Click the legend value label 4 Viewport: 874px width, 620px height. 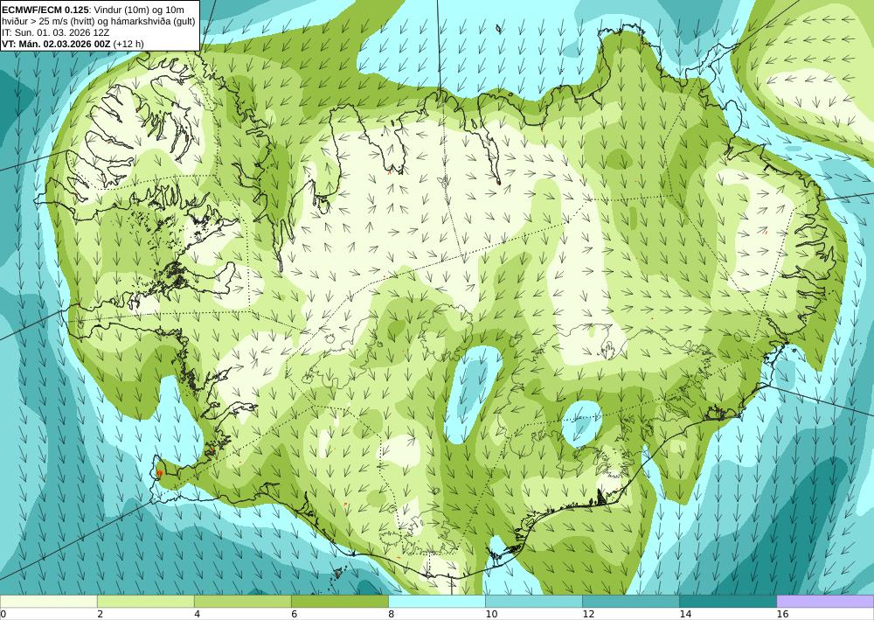click(x=198, y=614)
